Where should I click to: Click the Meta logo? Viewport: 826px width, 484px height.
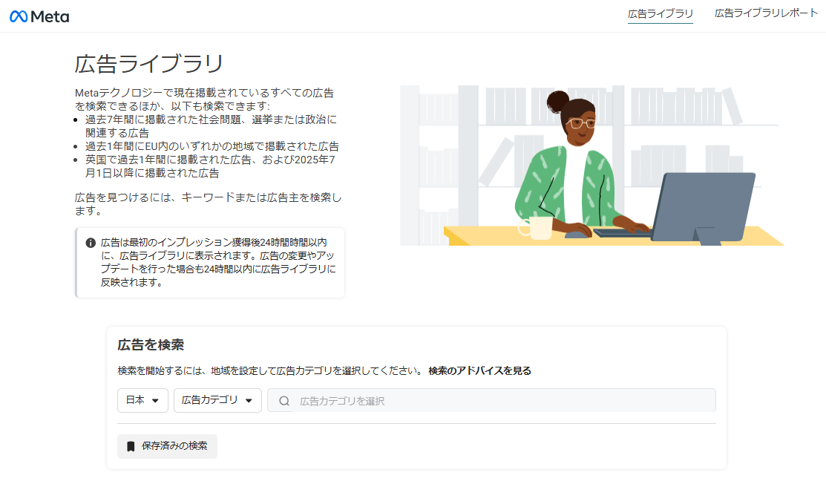(x=39, y=16)
